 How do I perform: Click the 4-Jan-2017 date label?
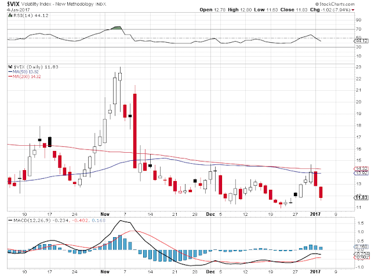[18, 10]
